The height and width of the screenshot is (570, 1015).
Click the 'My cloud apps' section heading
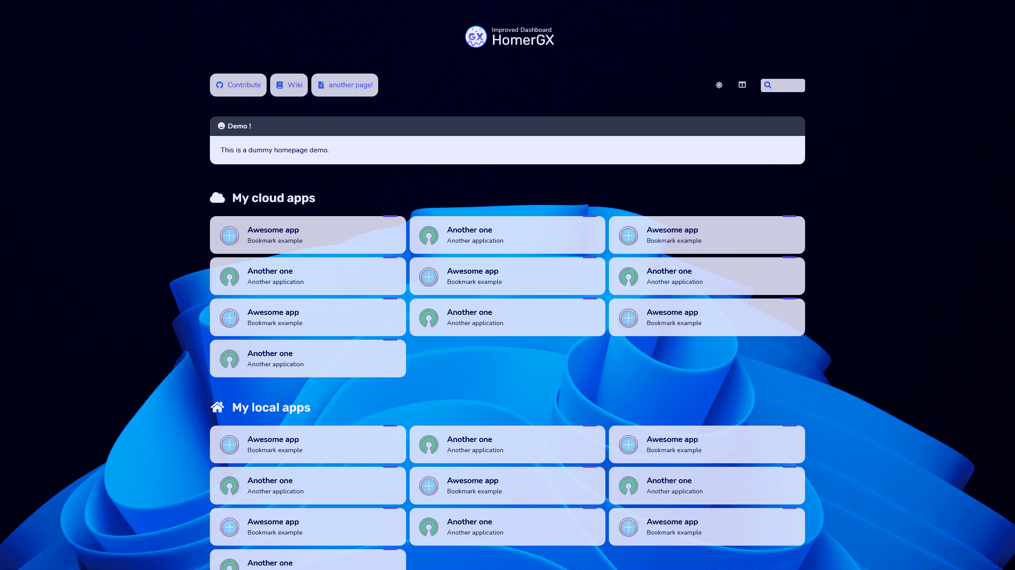click(x=273, y=198)
